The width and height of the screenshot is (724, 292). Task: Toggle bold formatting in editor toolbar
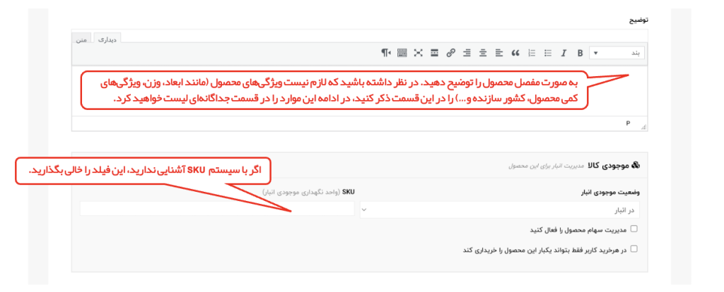pos(580,53)
